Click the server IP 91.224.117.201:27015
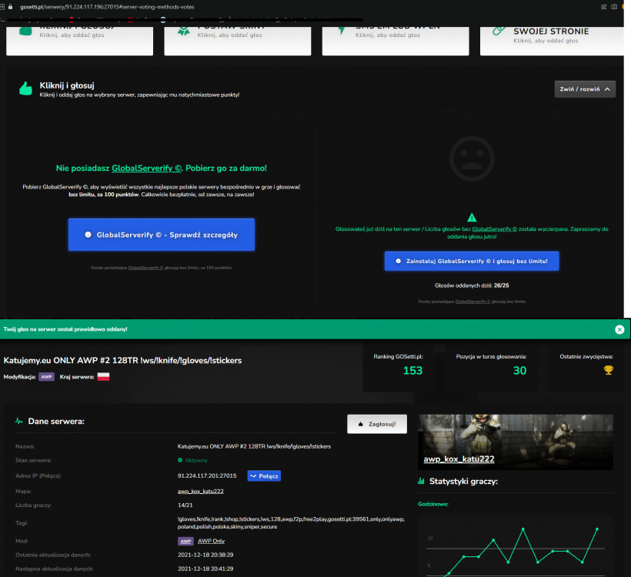The image size is (631, 577). (x=207, y=475)
